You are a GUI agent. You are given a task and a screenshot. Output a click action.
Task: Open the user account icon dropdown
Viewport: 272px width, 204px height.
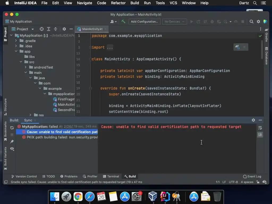[x=113, y=22]
